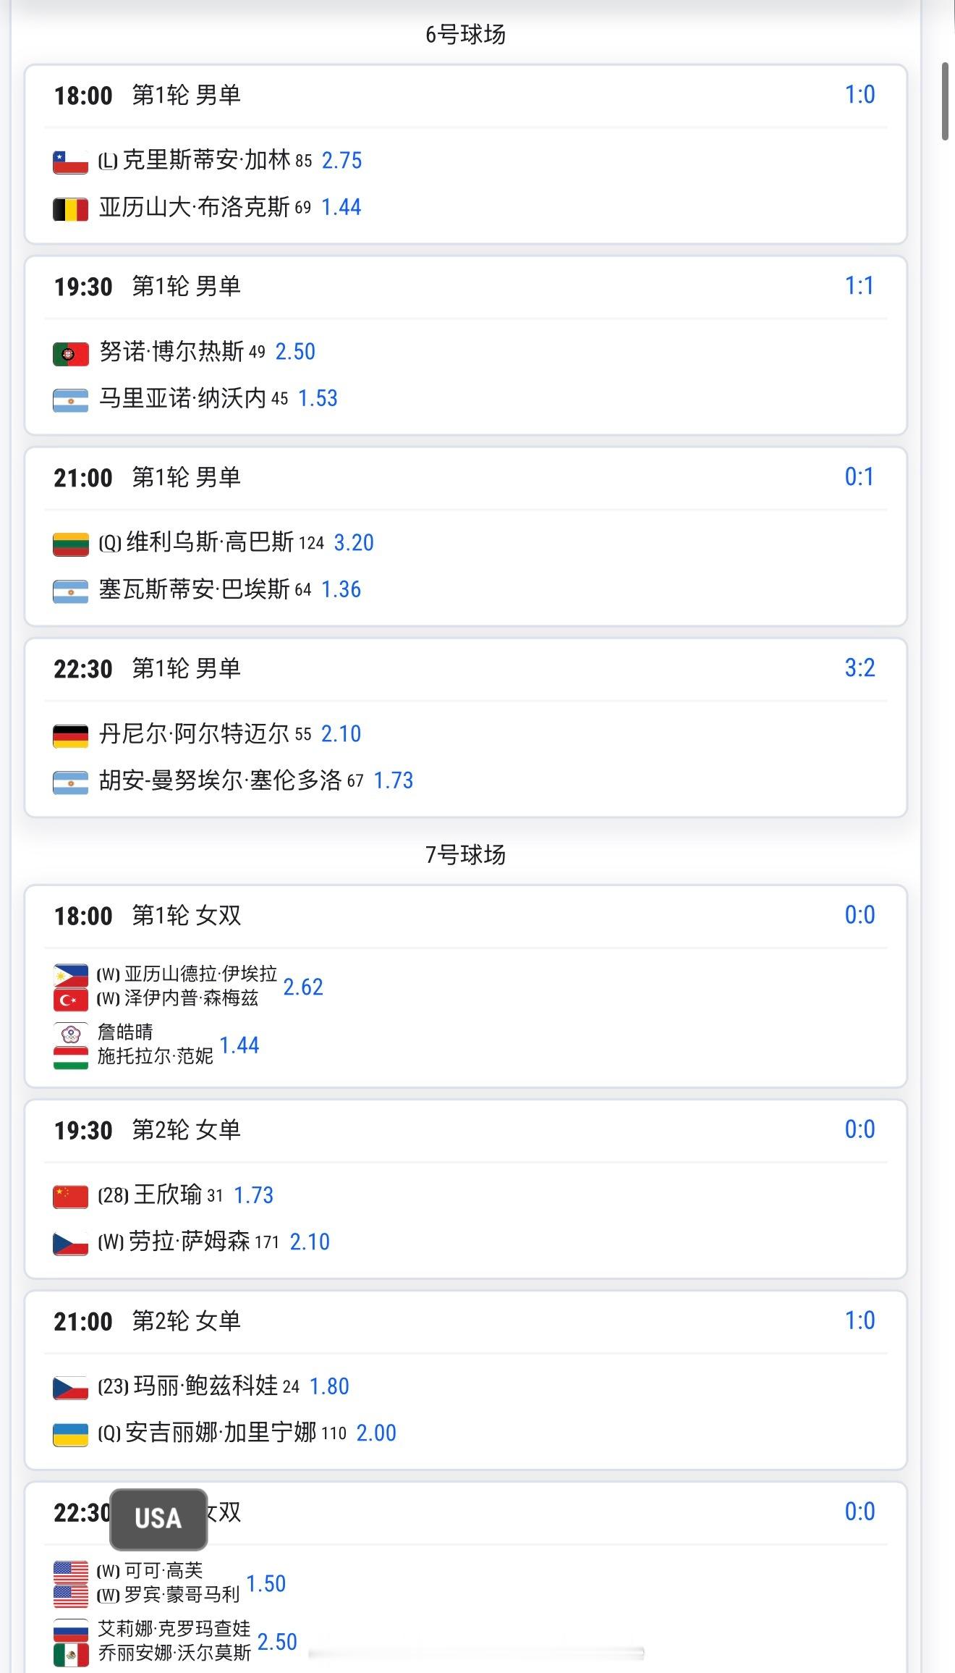Open the 1:1 score of 19:30 男单 match
Image resolution: width=955 pixels, height=1673 pixels.
coord(859,286)
